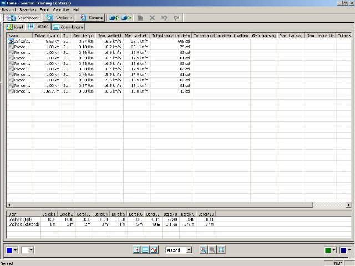
Task: Open the white color swatch dropdown
Action: [31, 250]
